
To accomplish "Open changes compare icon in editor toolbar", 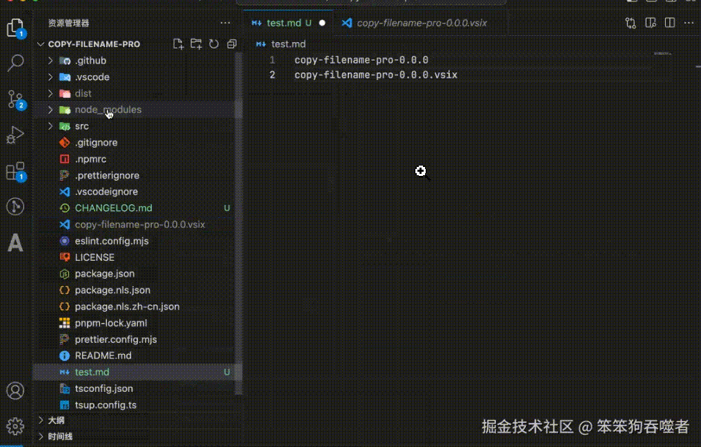I will (631, 23).
